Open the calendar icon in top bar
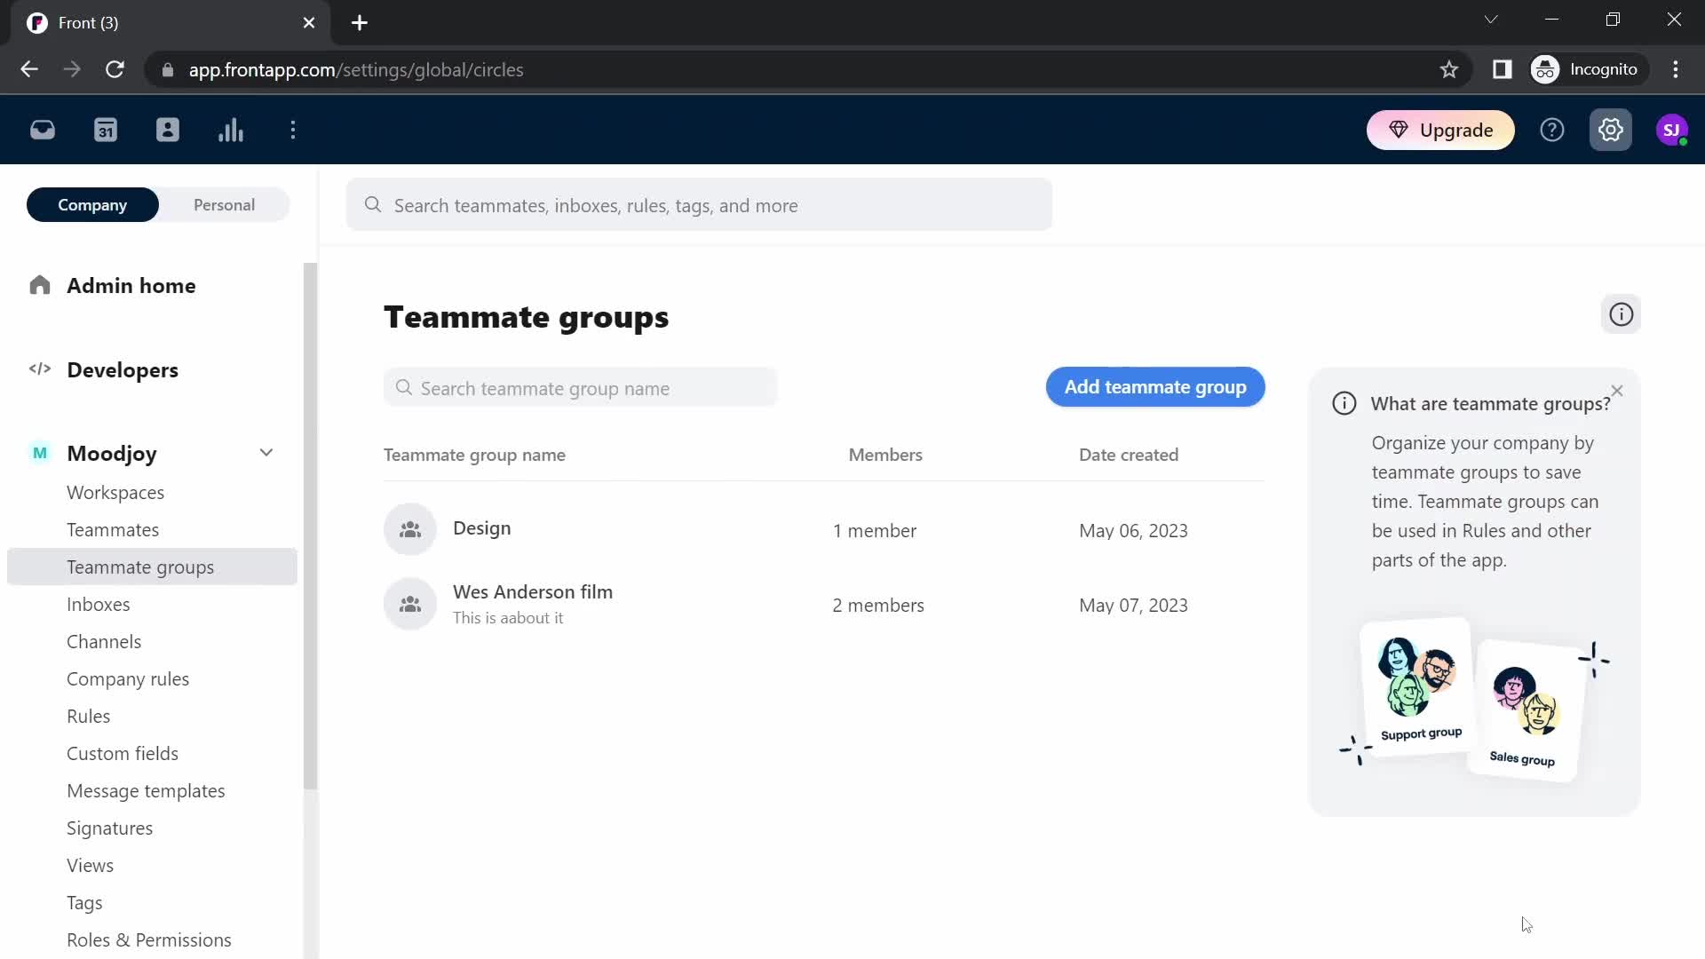1705x959 pixels. pos(106,131)
